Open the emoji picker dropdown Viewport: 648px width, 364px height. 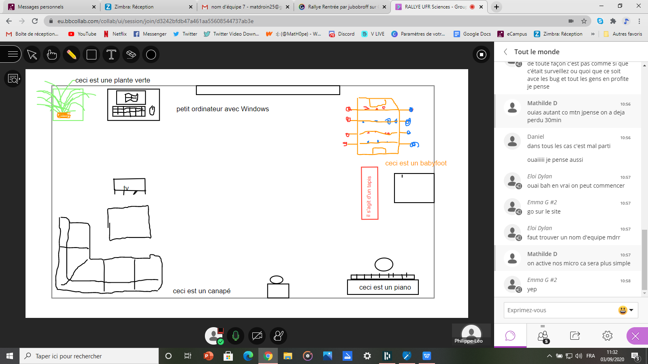(x=626, y=310)
